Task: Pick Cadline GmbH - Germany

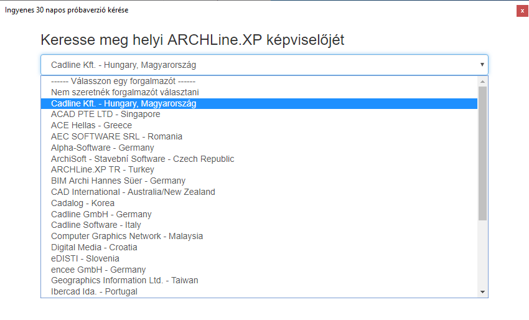Action: click(259, 214)
